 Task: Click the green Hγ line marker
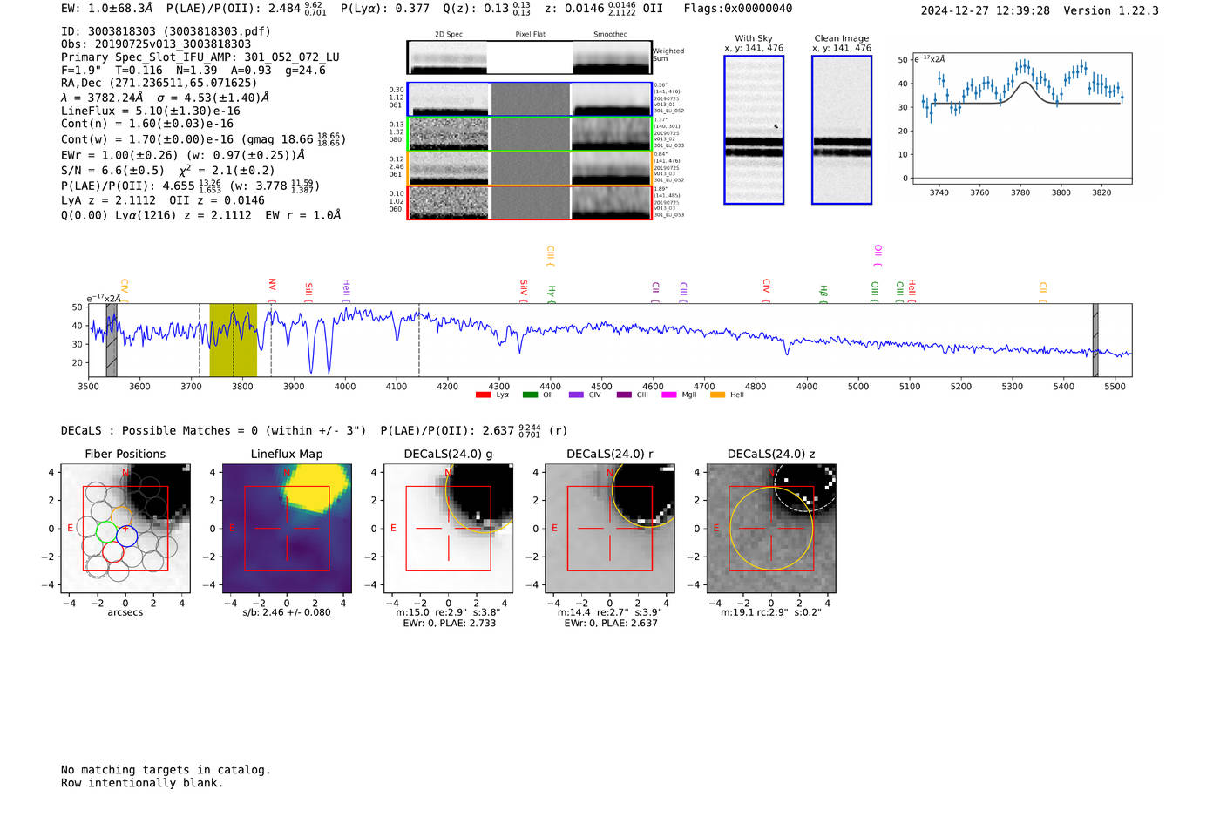(552, 294)
